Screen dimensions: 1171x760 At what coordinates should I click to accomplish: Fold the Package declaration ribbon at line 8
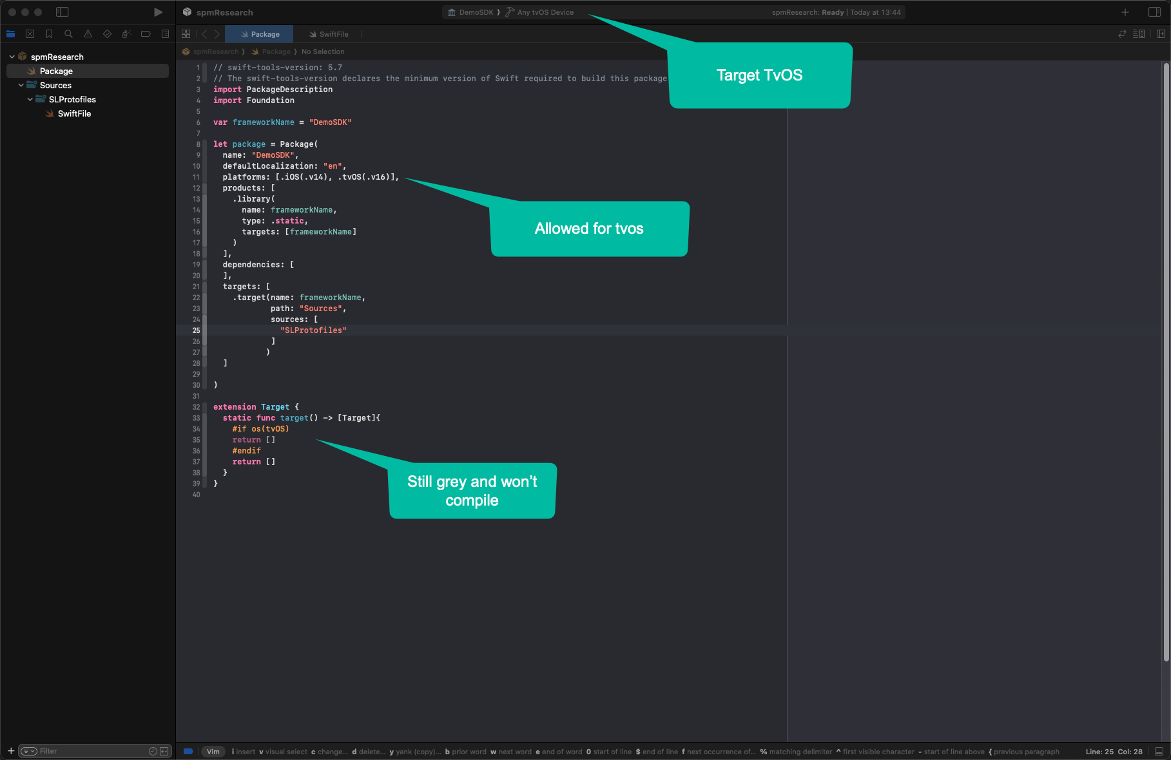coord(205,144)
